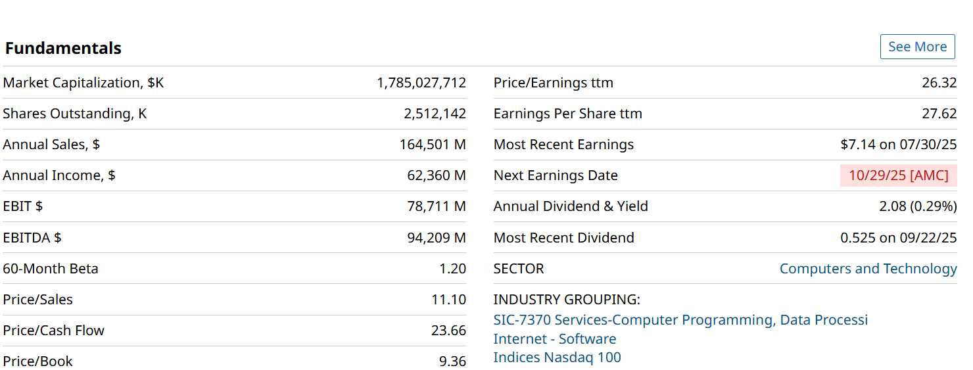Click the Fundamentals section heading

pos(63,48)
